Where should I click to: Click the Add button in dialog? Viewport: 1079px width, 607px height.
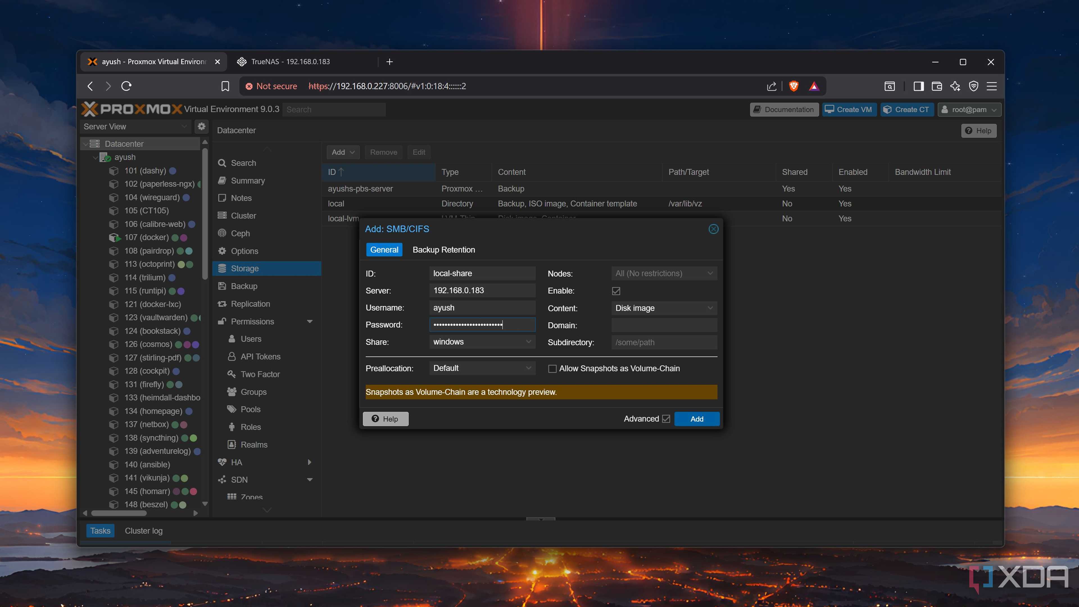(697, 419)
